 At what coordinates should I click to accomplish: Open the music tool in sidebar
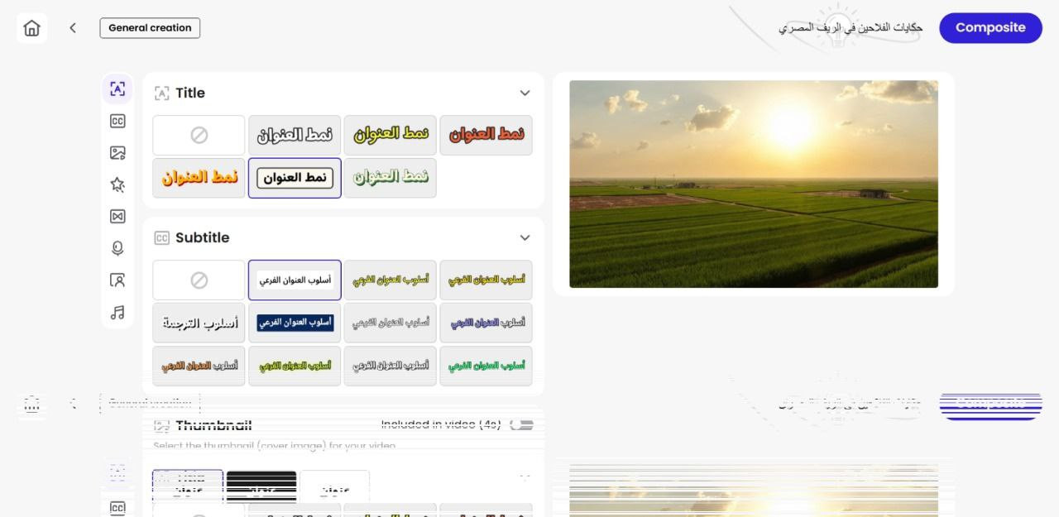click(x=117, y=312)
